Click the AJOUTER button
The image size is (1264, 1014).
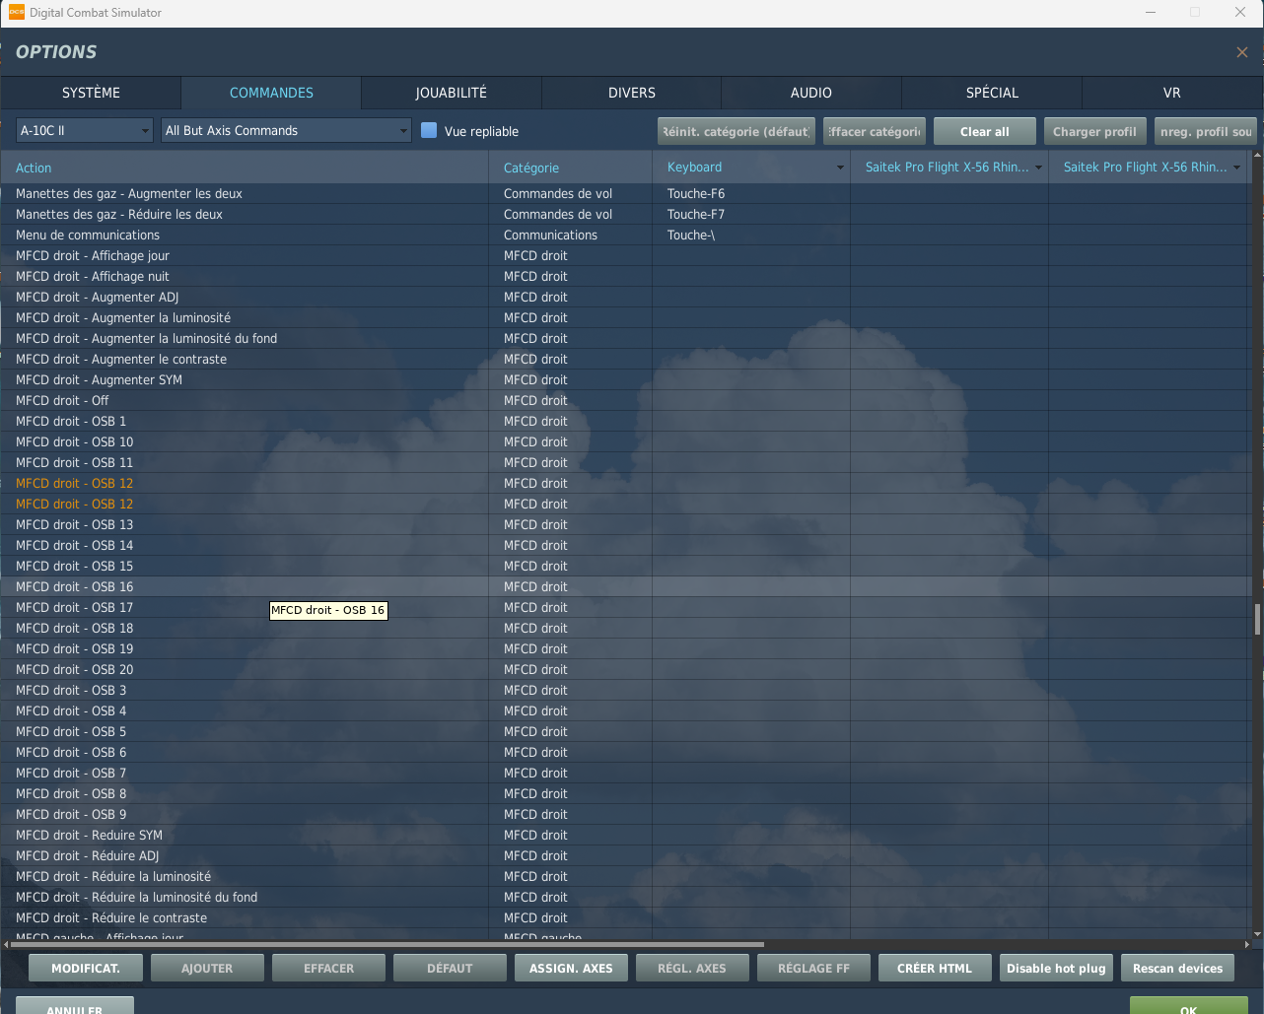[207, 968]
